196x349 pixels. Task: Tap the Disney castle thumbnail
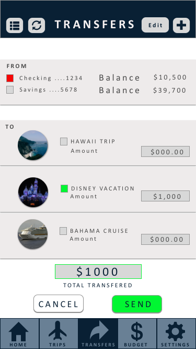[33, 192]
